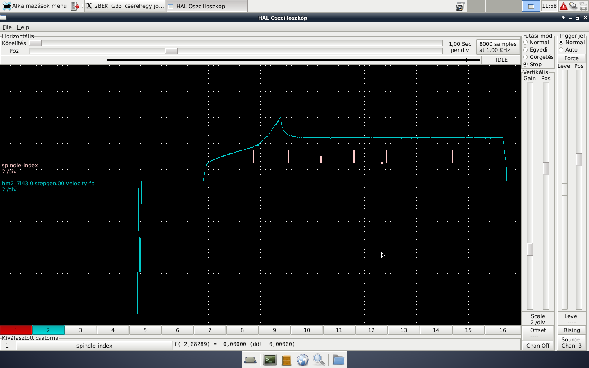Click the 1,00 Sec per div readout

(x=460, y=47)
